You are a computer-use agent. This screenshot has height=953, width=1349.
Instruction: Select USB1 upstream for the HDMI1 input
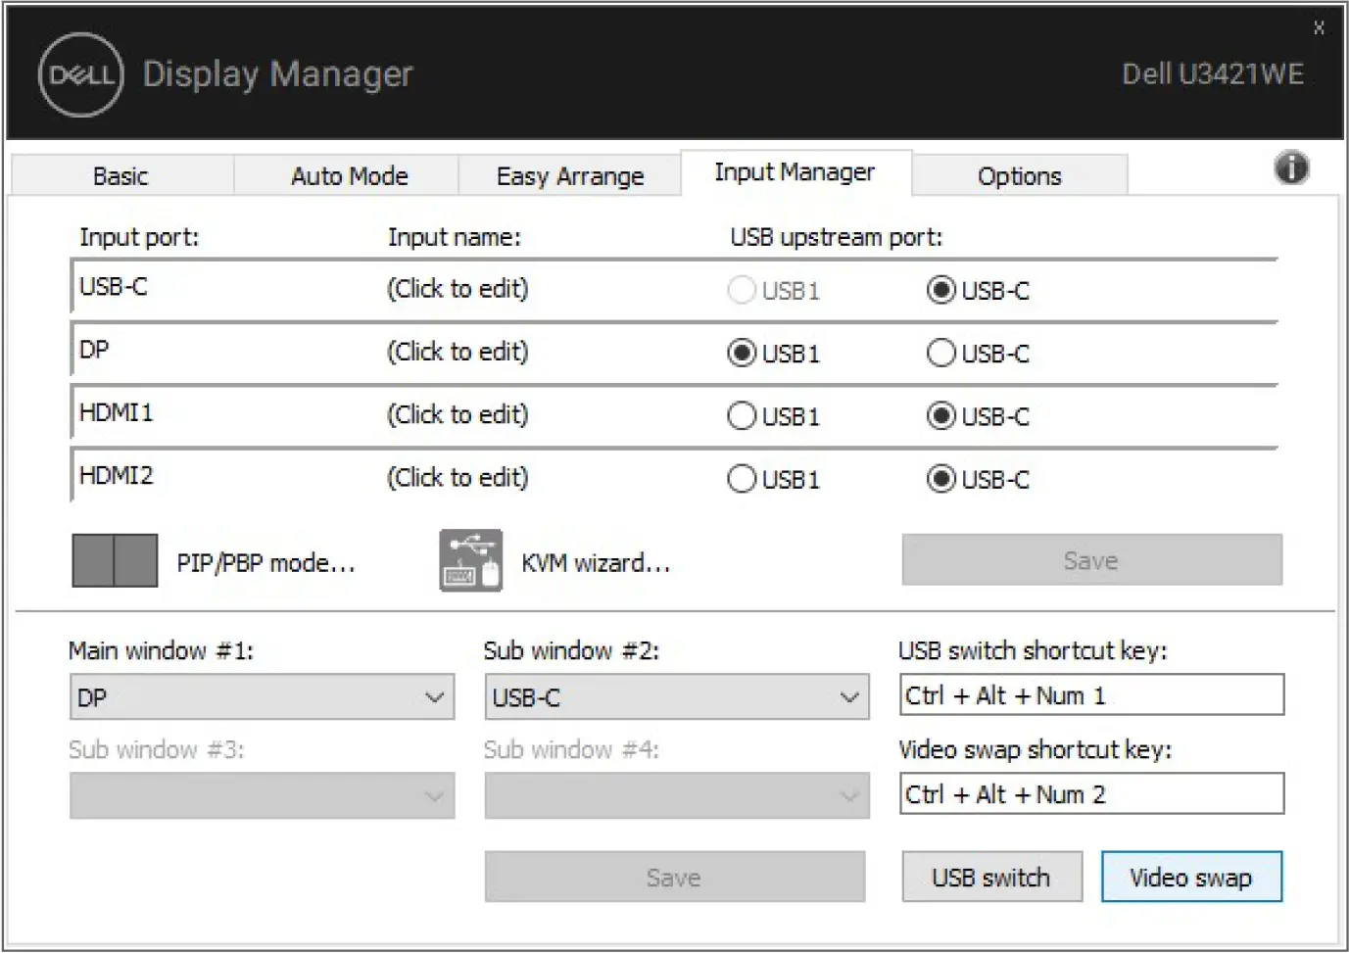pos(742,415)
